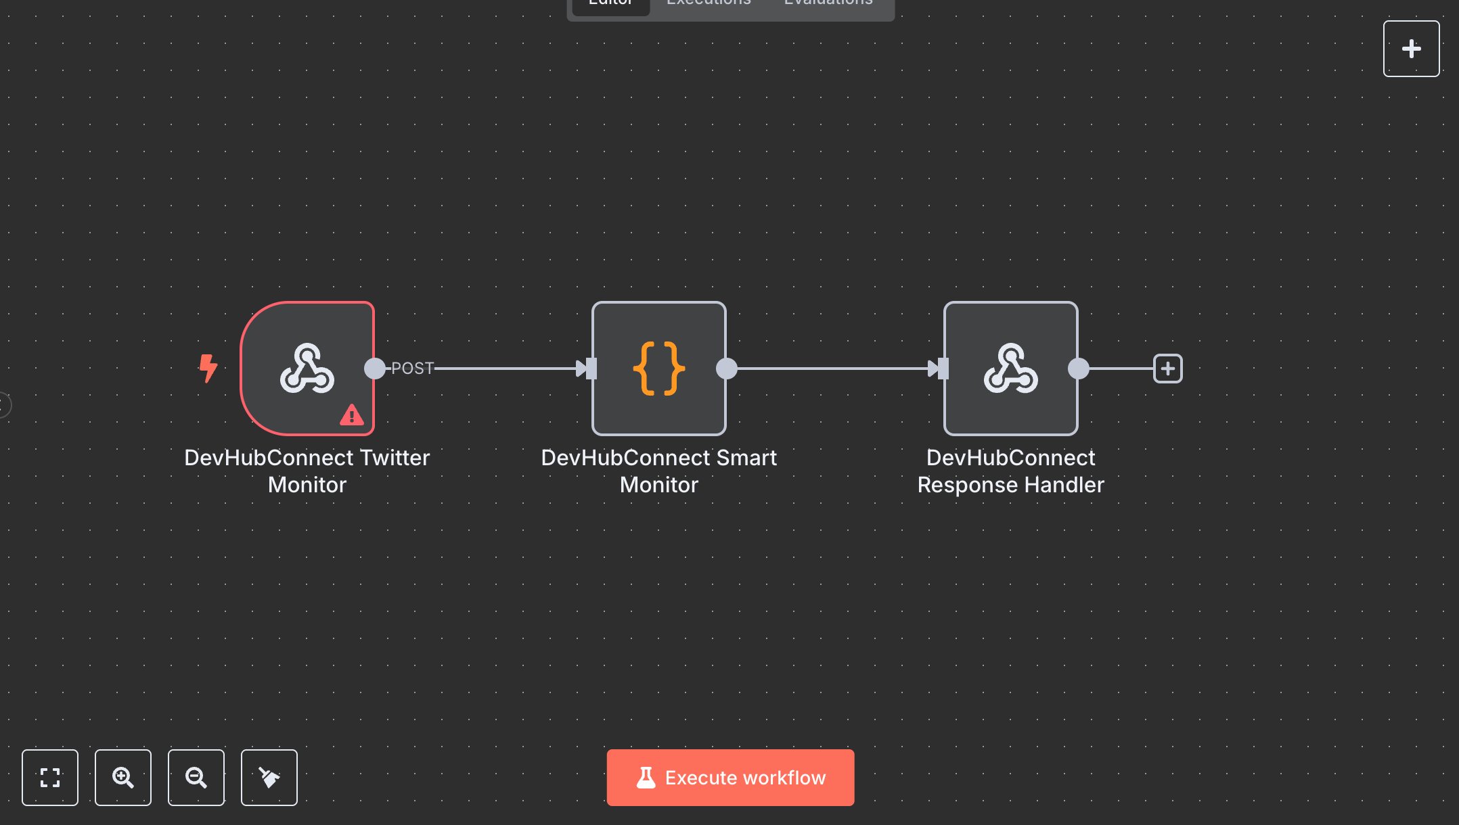Image resolution: width=1459 pixels, height=825 pixels.
Task: Execute the workflow
Action: tap(730, 778)
